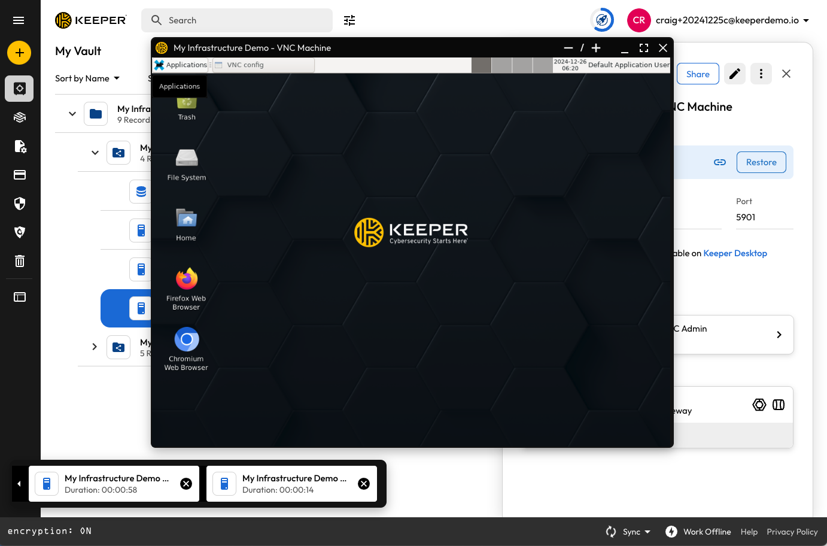The width and height of the screenshot is (827, 546).
Task: Follow the Keeper Desktop link
Action: [735, 253]
